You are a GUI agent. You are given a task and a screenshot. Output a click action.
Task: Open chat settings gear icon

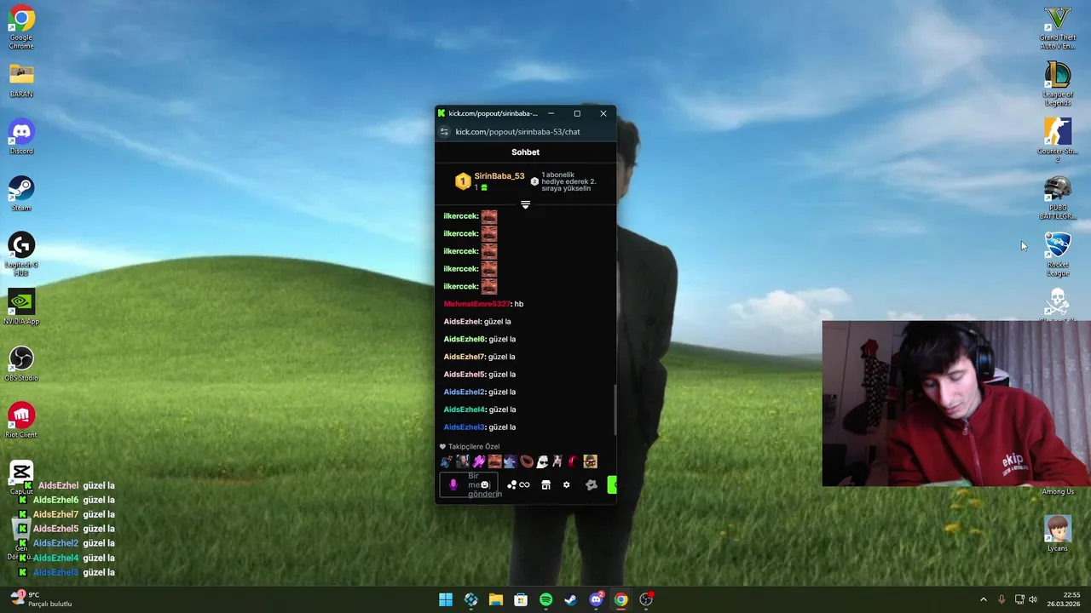tap(566, 485)
